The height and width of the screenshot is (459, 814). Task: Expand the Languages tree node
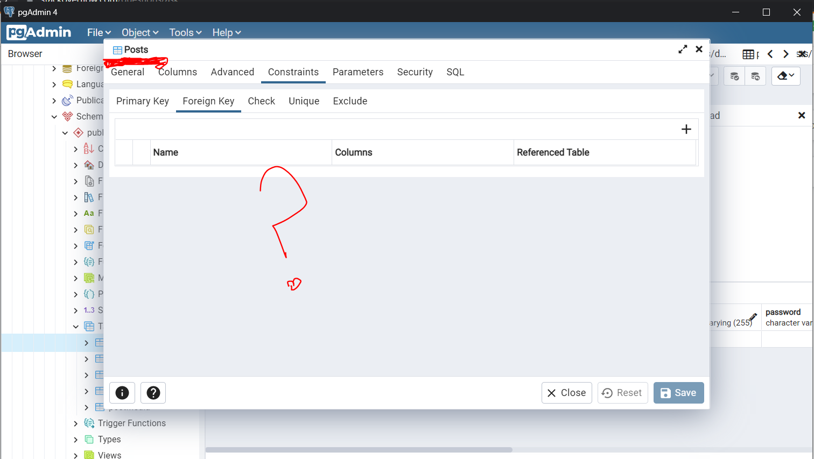(x=54, y=84)
